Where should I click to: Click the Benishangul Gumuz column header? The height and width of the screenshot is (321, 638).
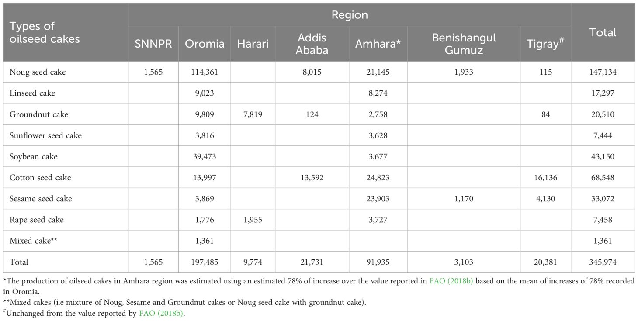click(x=464, y=44)
